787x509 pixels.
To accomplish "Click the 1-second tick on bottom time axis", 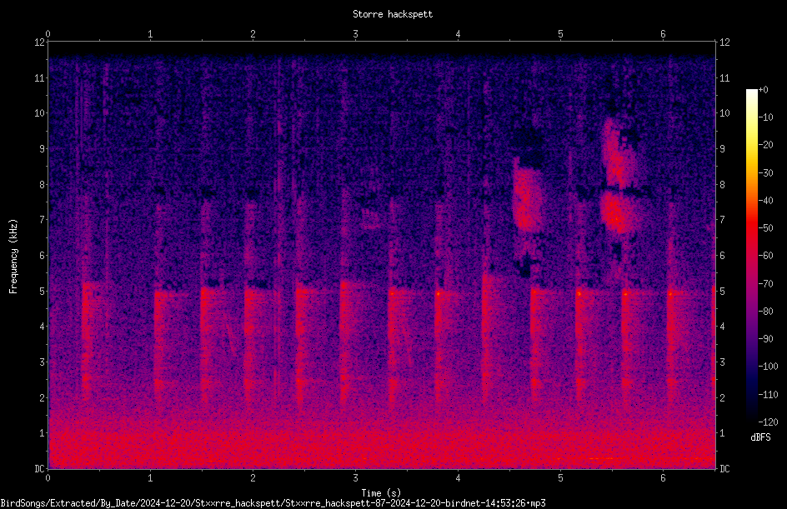I will coord(150,478).
